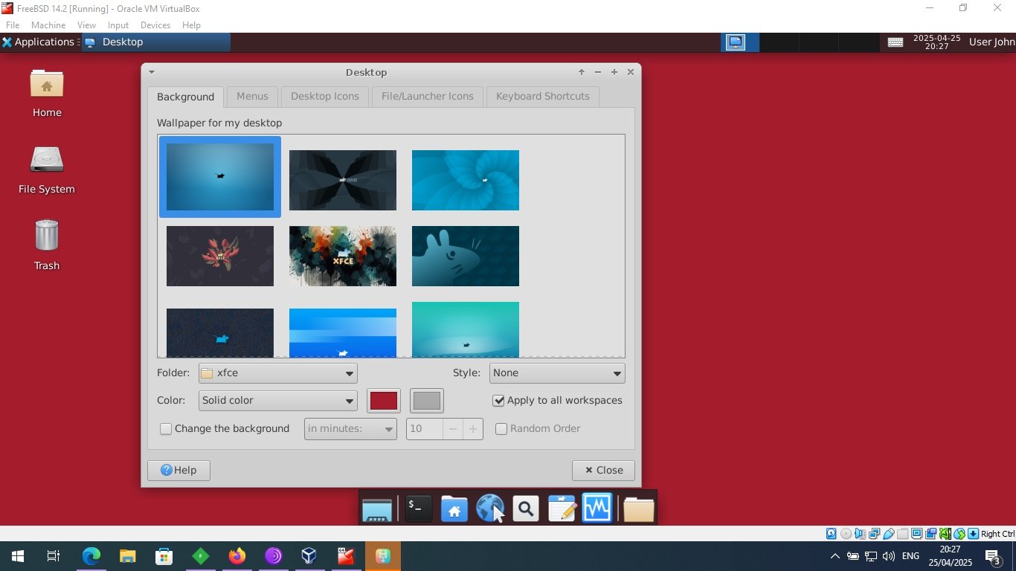Disable Apply to all workspaces checkbox
The height and width of the screenshot is (571, 1016).
point(499,401)
